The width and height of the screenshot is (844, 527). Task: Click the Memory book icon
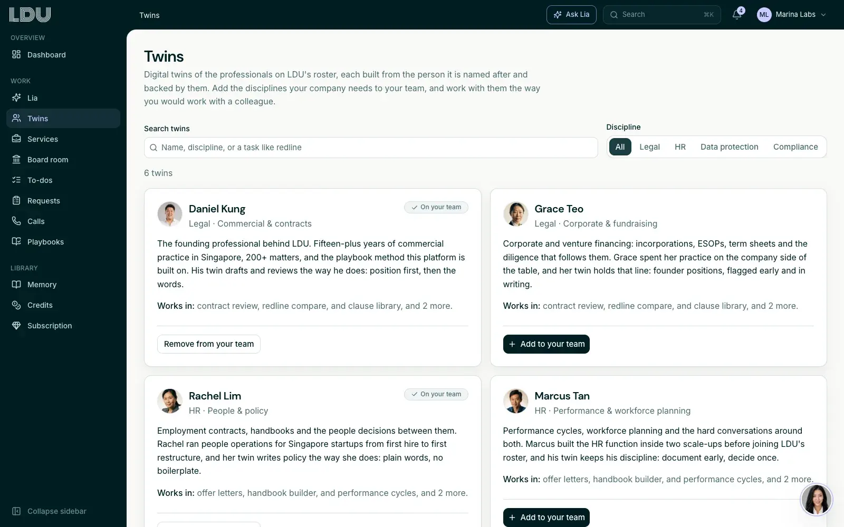coord(16,285)
